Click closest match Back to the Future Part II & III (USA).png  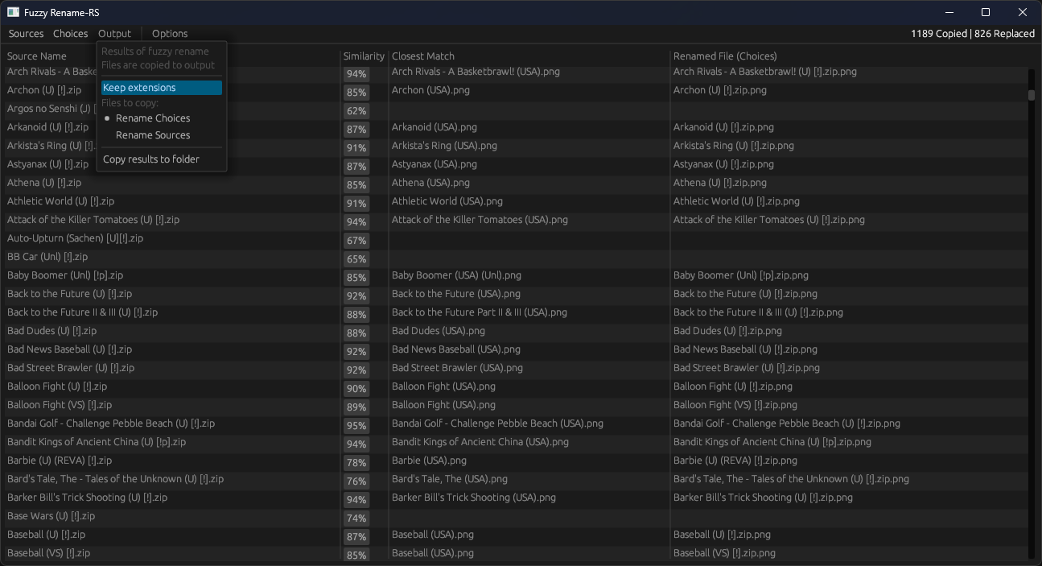(x=480, y=312)
